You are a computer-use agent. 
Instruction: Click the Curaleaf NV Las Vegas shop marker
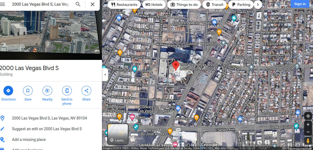tap(214, 22)
